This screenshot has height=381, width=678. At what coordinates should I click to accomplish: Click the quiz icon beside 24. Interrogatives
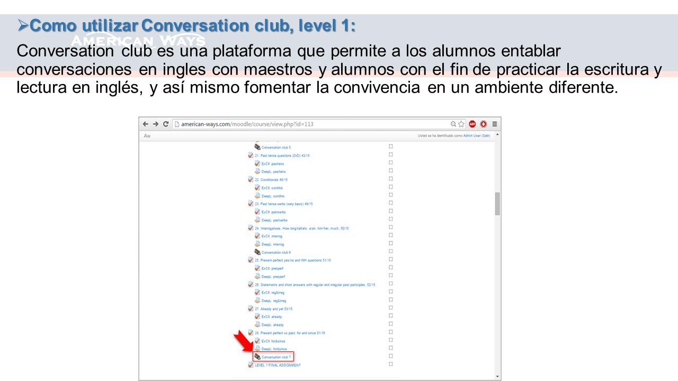(251, 228)
